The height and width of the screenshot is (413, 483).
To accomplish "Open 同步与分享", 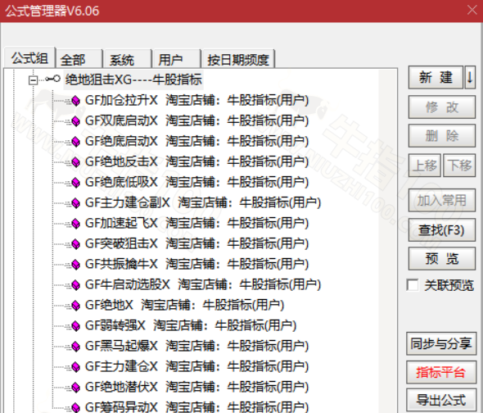I will [x=441, y=343].
